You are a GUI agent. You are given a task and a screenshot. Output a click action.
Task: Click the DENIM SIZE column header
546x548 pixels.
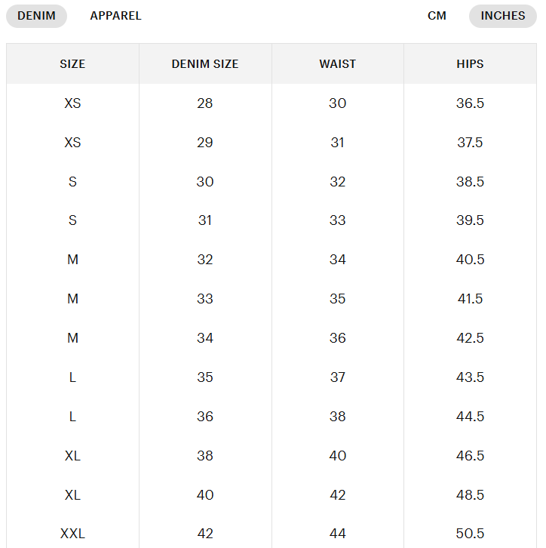click(205, 64)
